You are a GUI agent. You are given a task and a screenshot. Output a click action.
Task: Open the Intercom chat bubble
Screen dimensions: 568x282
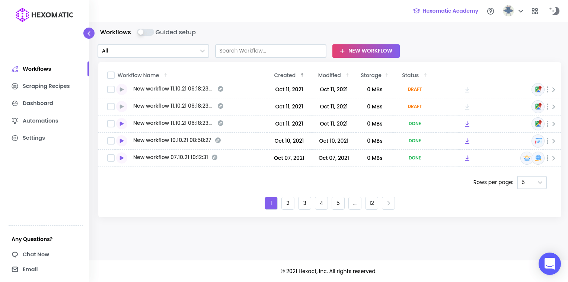click(x=549, y=264)
